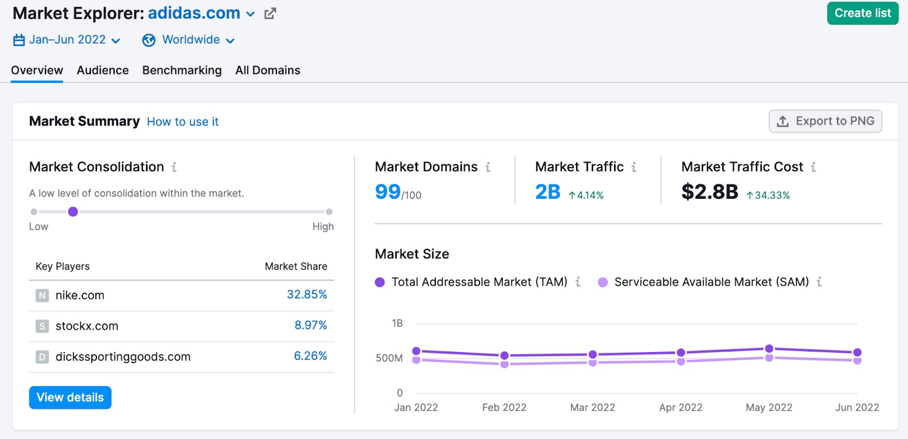Click the Market Share column header

point(296,266)
